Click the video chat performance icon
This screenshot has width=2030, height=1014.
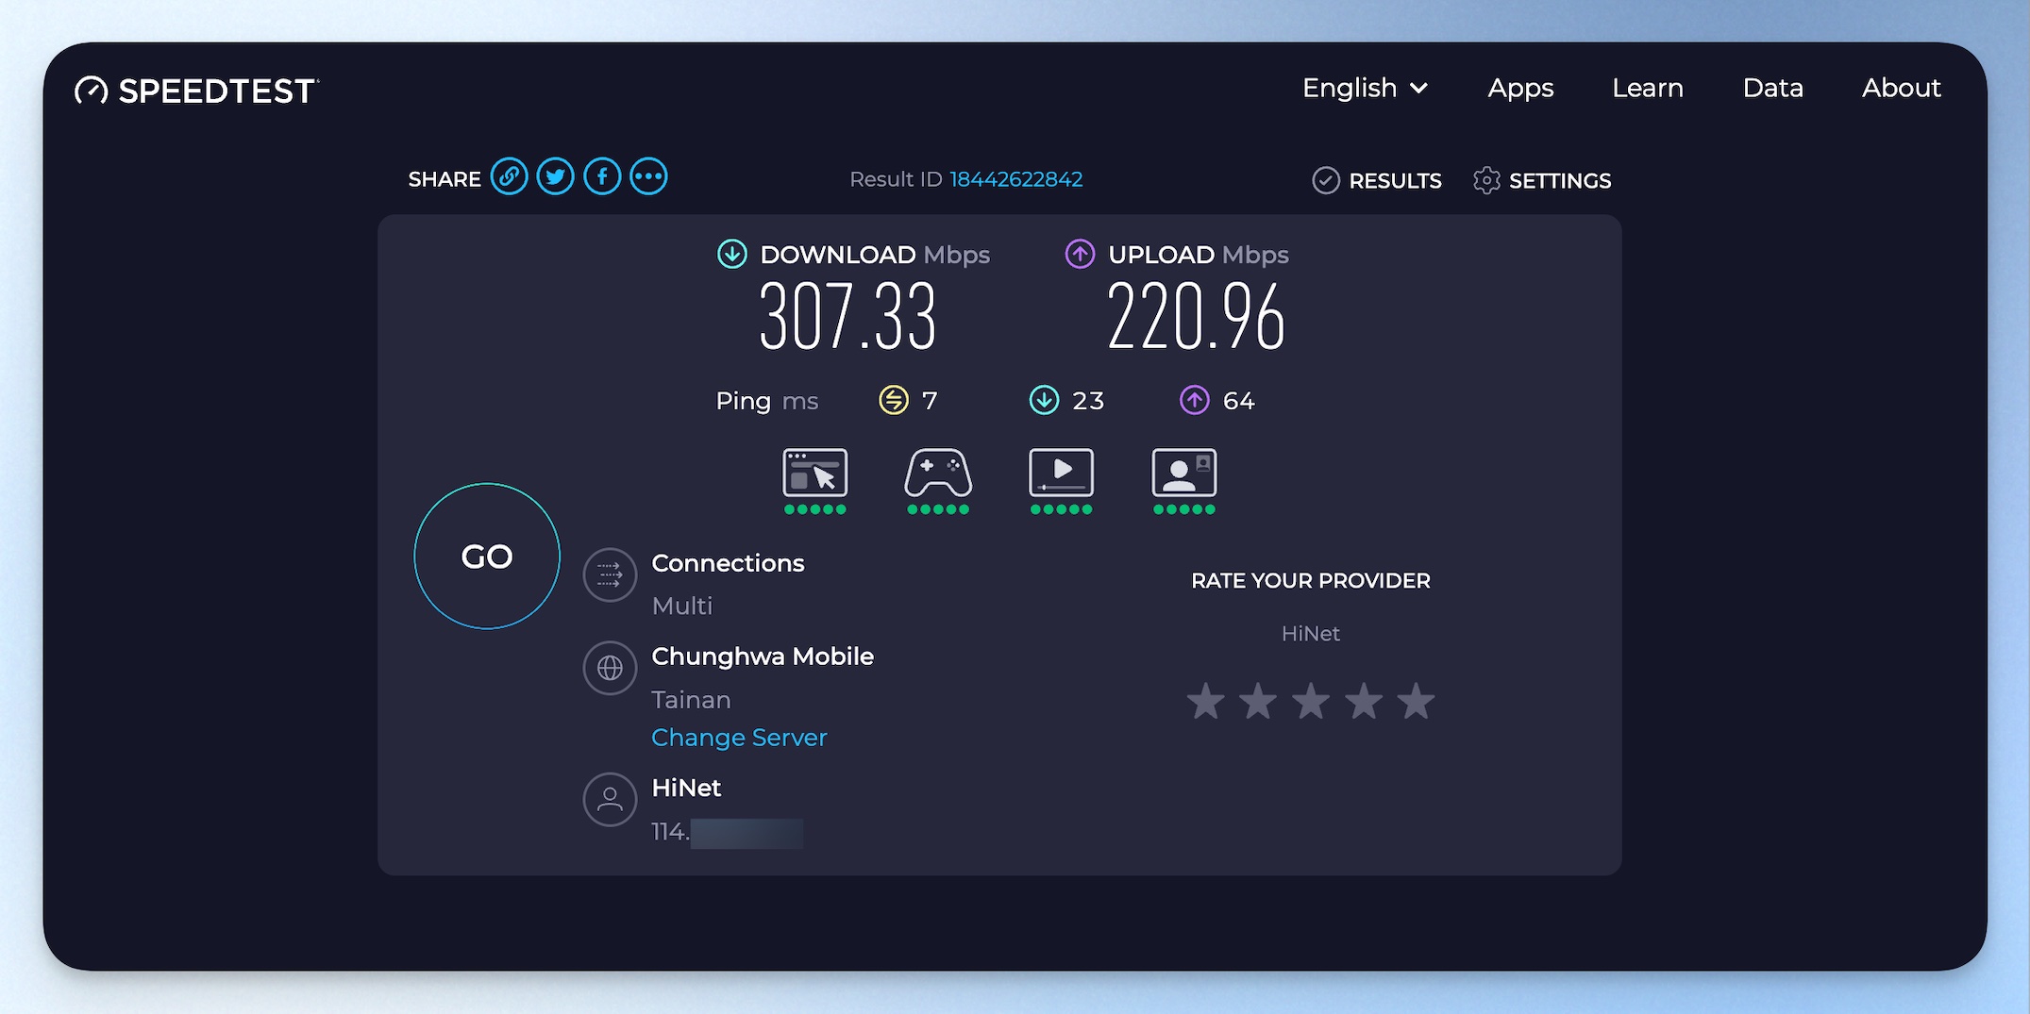(x=1183, y=474)
